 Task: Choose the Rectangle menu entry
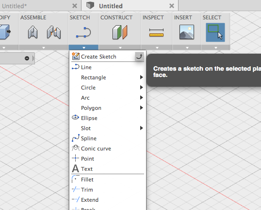[x=108, y=77]
